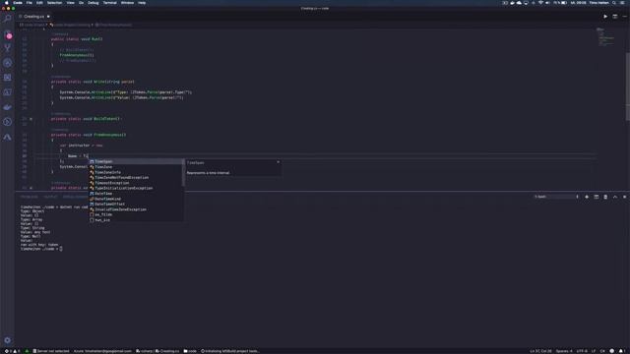Choose DateTimeOffset from the suggestion list
630x354 pixels.
tap(136, 204)
